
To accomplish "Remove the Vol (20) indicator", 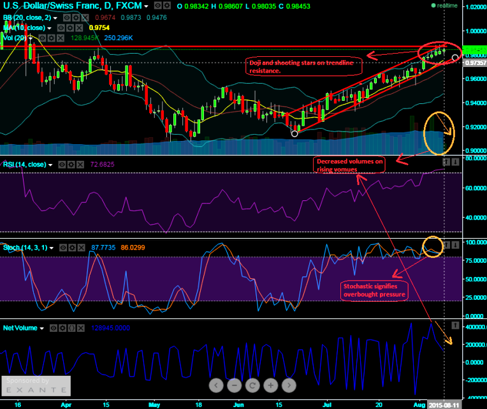I will coord(61,38).
